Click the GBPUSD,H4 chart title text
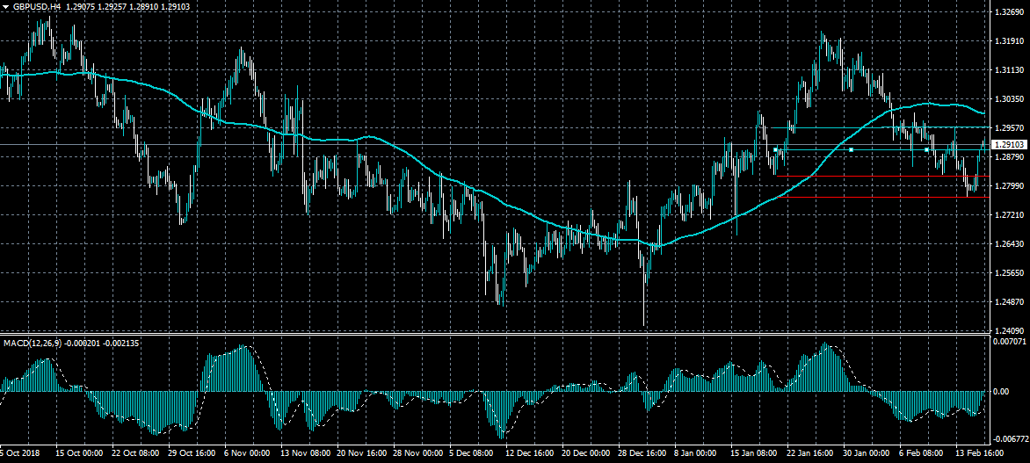 click(x=37, y=6)
